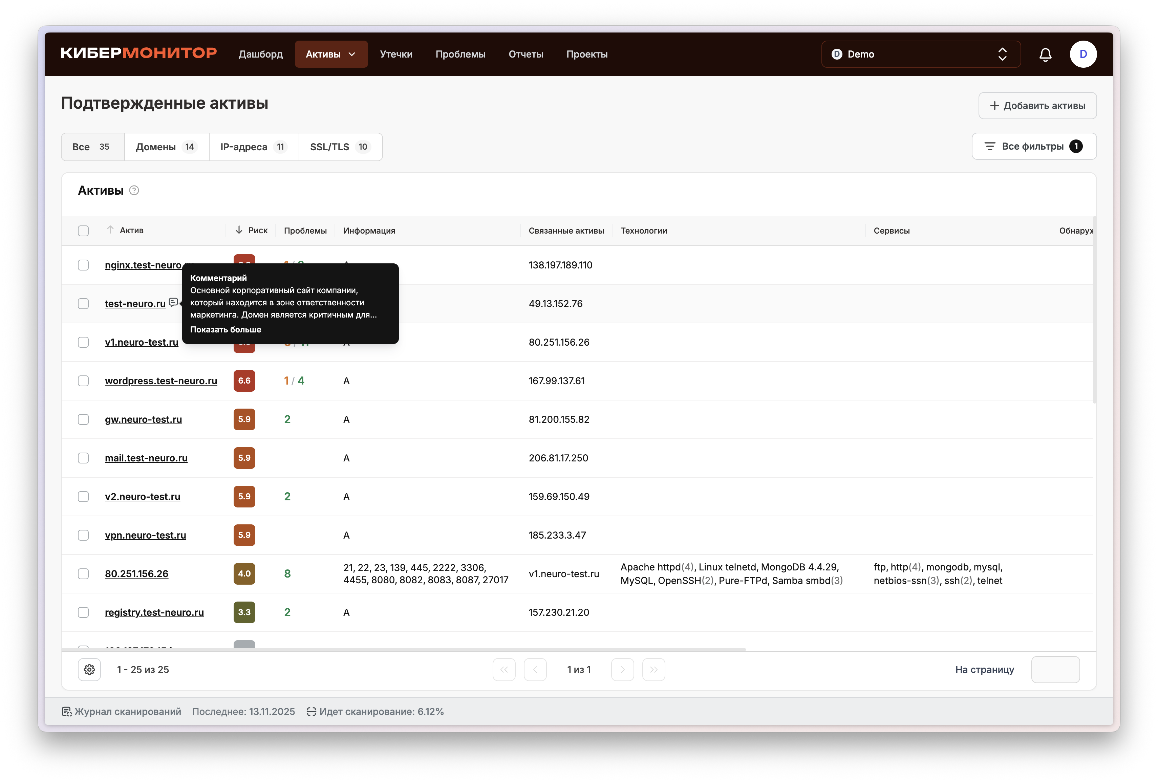Click the horizontal table scrollbar
The width and height of the screenshot is (1158, 782).
[x=403, y=650]
